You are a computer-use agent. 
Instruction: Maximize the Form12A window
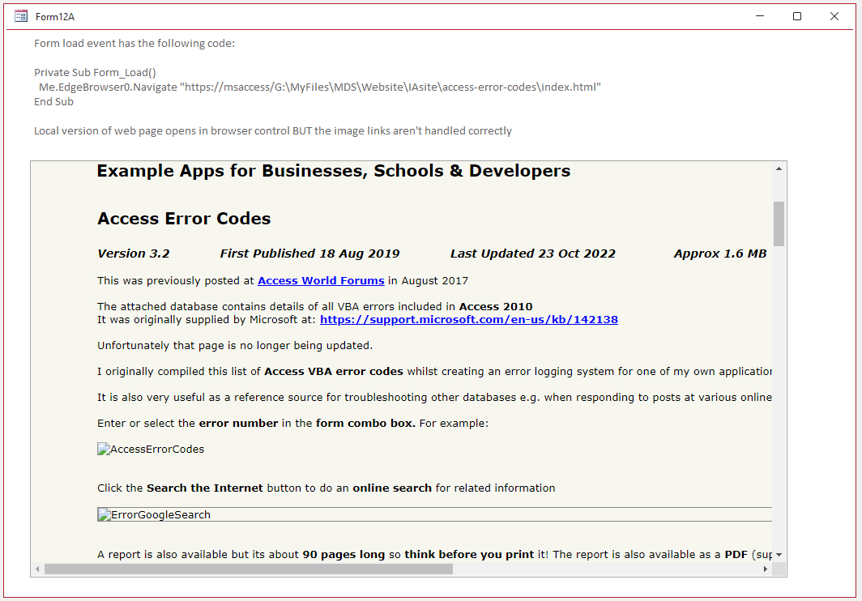[x=797, y=16]
